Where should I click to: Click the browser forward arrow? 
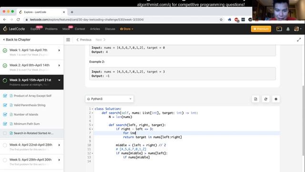click(x=11, y=20)
